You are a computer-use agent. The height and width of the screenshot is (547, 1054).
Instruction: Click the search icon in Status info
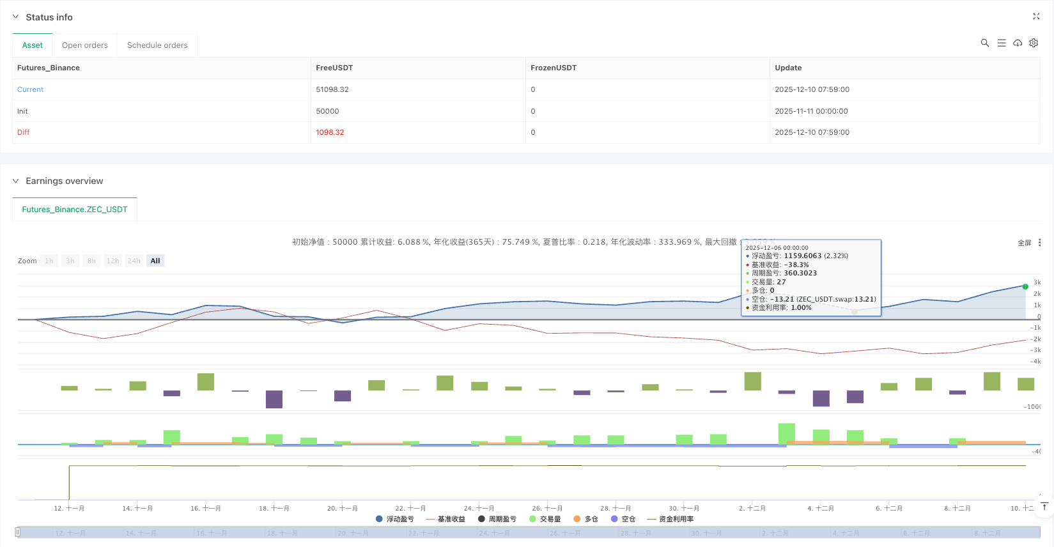tap(984, 43)
